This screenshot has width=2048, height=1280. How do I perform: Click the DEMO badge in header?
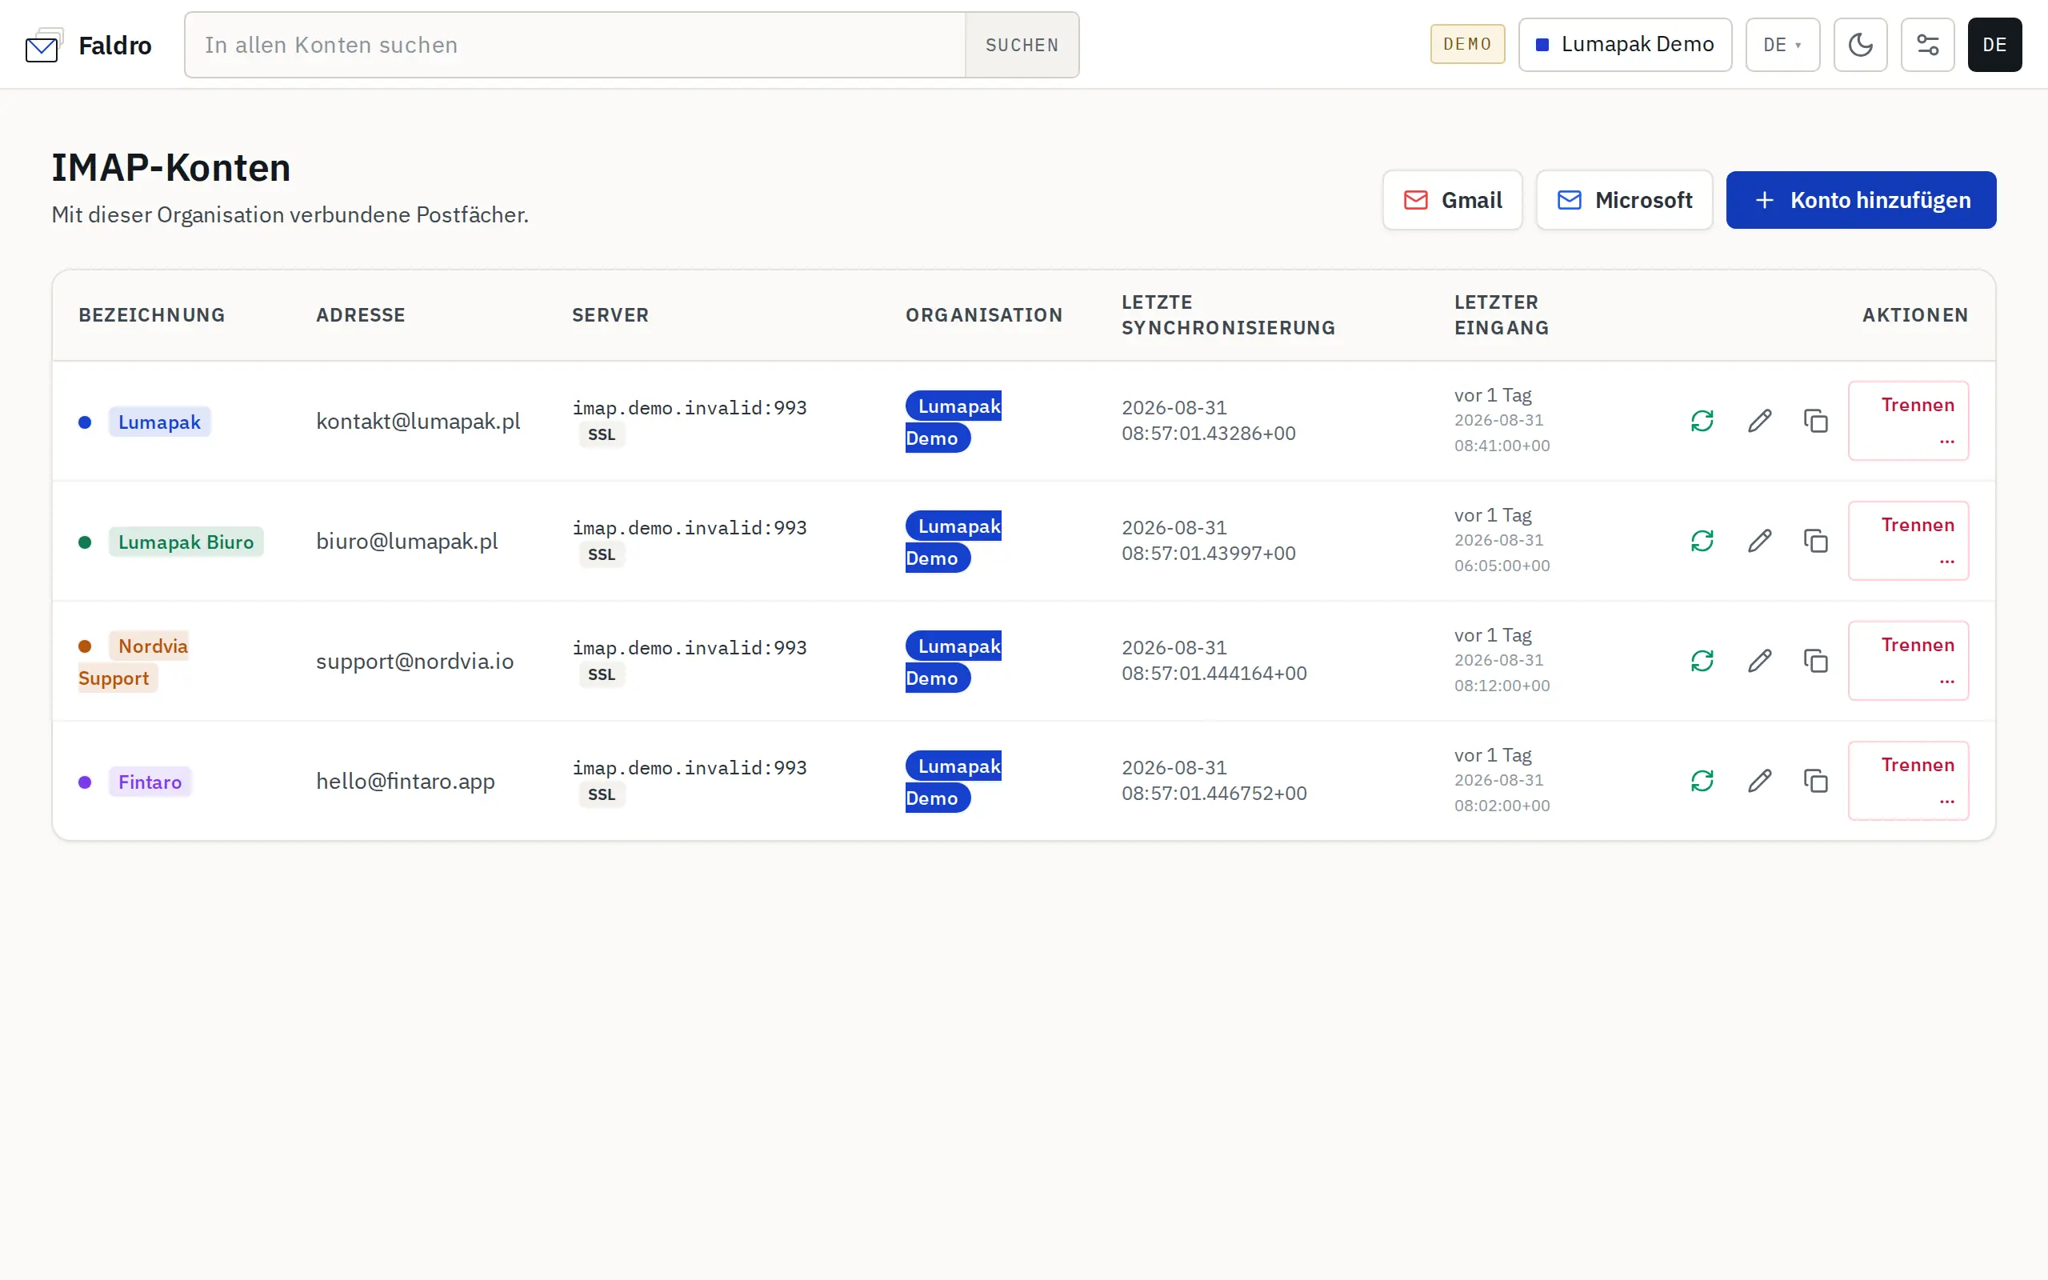1467,44
